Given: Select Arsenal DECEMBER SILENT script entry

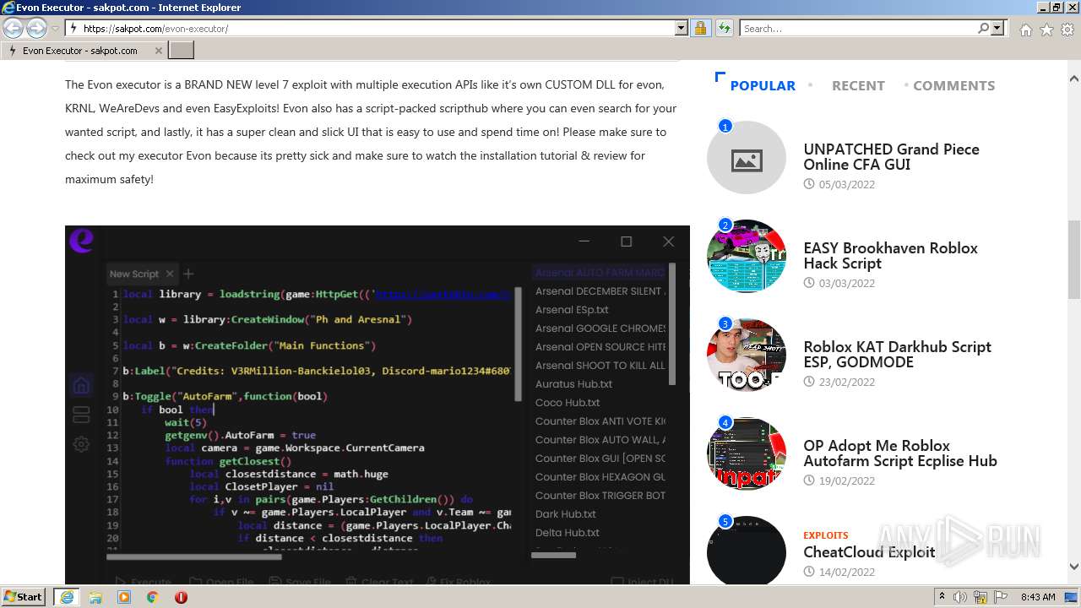Looking at the screenshot, I should (x=600, y=291).
